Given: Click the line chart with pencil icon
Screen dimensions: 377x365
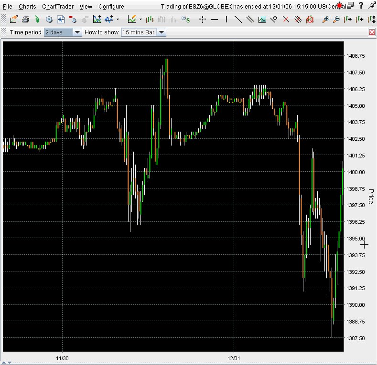Looking at the screenshot, I should click(132, 19).
